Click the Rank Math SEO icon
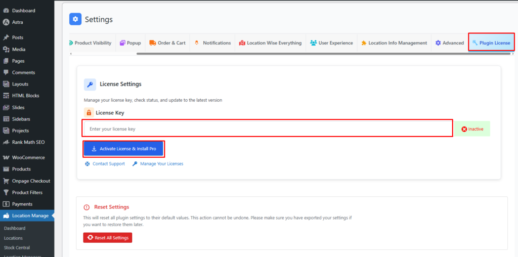The width and height of the screenshot is (518, 257). click(x=6, y=142)
